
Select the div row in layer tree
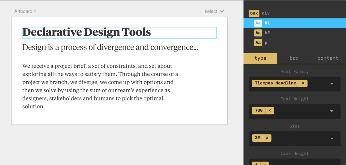point(295,13)
